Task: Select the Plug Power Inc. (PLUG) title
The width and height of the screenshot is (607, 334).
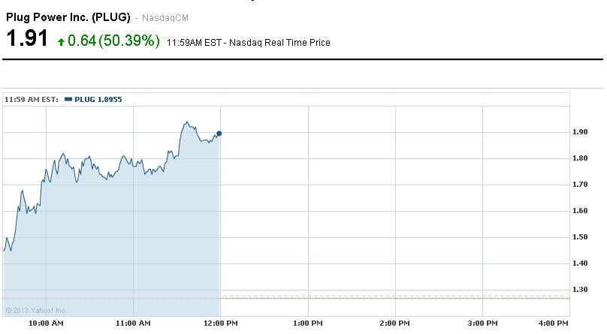Action: (x=68, y=17)
